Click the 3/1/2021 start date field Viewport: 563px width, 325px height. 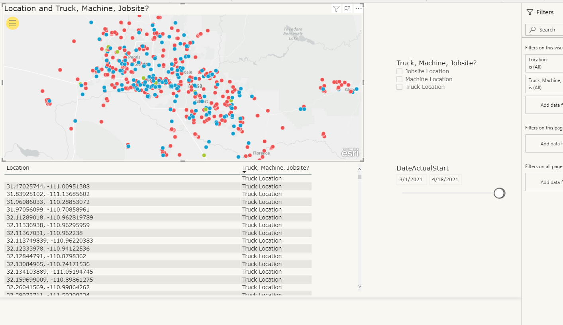(412, 180)
